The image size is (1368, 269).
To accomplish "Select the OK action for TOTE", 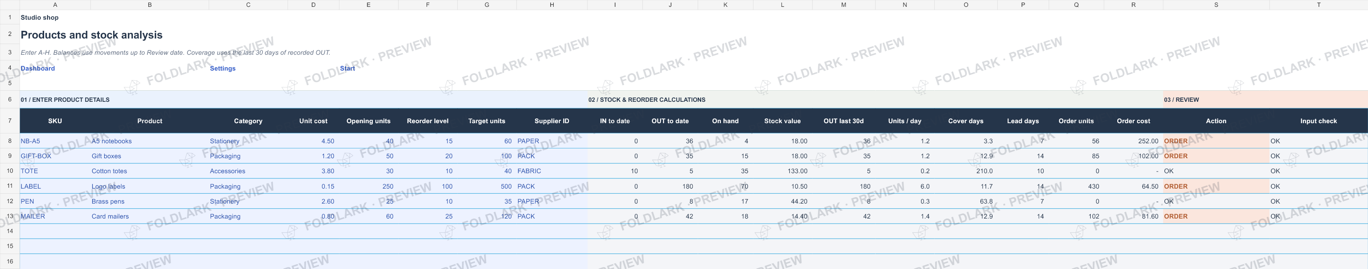I will tap(1216, 171).
